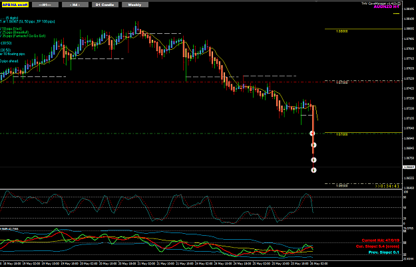
Task: Click the candle countdown timer 0:34:41
Action: 387,186
